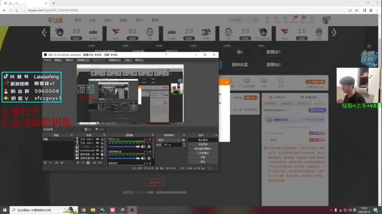Go to Douyu 首页 home tab
This screenshot has height=214, width=382.
[x=78, y=20]
